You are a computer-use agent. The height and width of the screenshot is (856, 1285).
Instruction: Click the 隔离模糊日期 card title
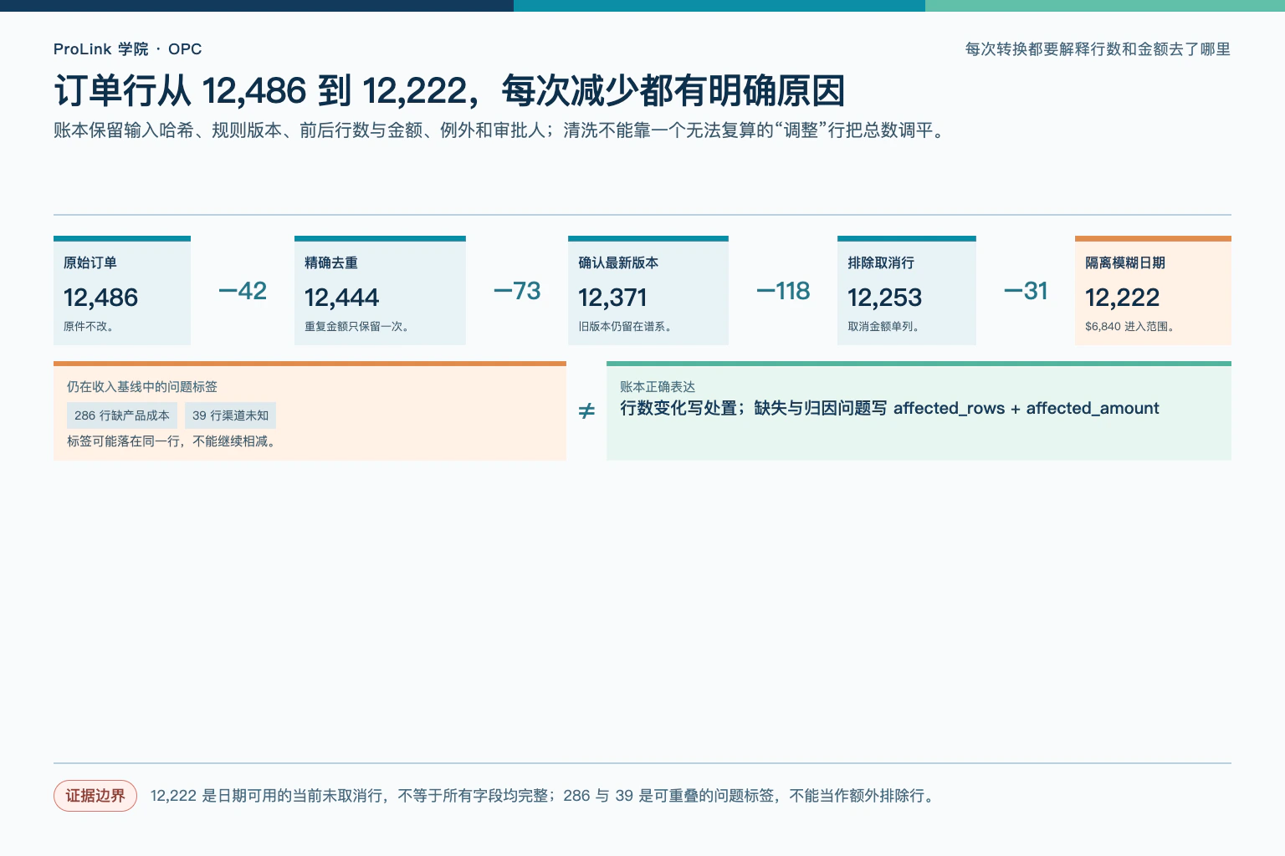click(1125, 262)
